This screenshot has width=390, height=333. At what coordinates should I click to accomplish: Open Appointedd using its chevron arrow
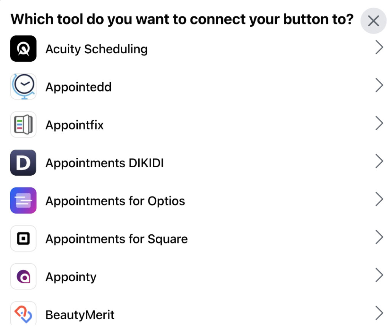[x=379, y=85]
